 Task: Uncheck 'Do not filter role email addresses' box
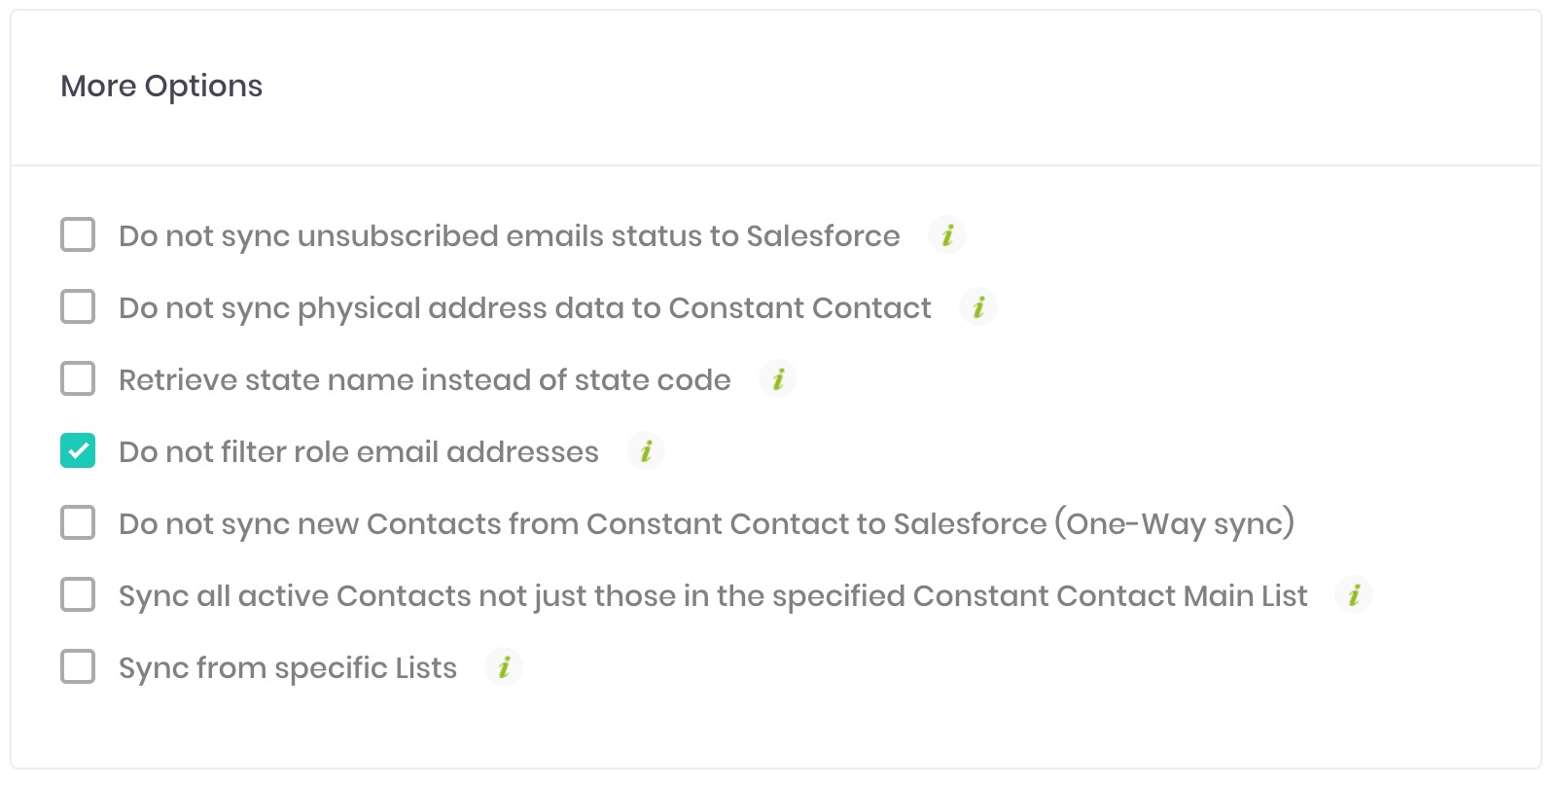pyautogui.click(x=78, y=450)
